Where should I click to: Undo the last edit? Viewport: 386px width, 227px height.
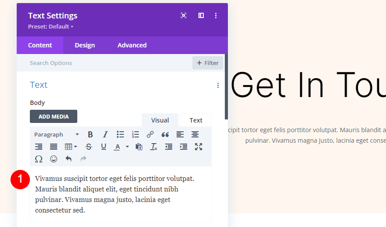click(69, 159)
